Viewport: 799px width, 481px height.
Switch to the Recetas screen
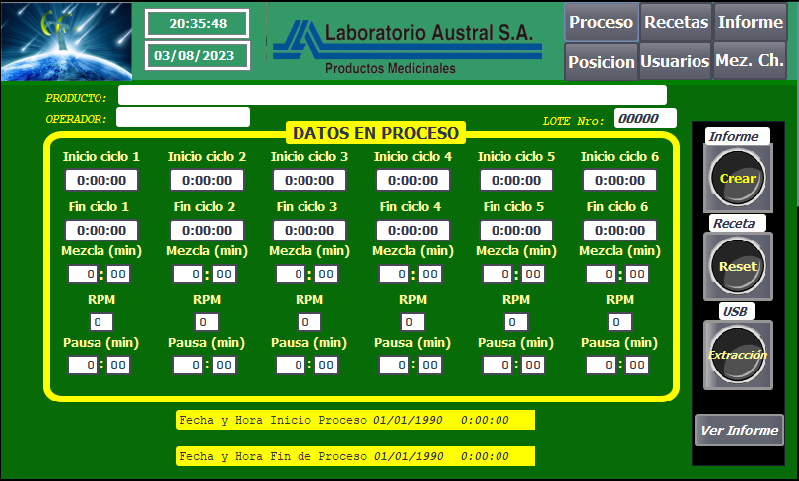[x=676, y=22]
